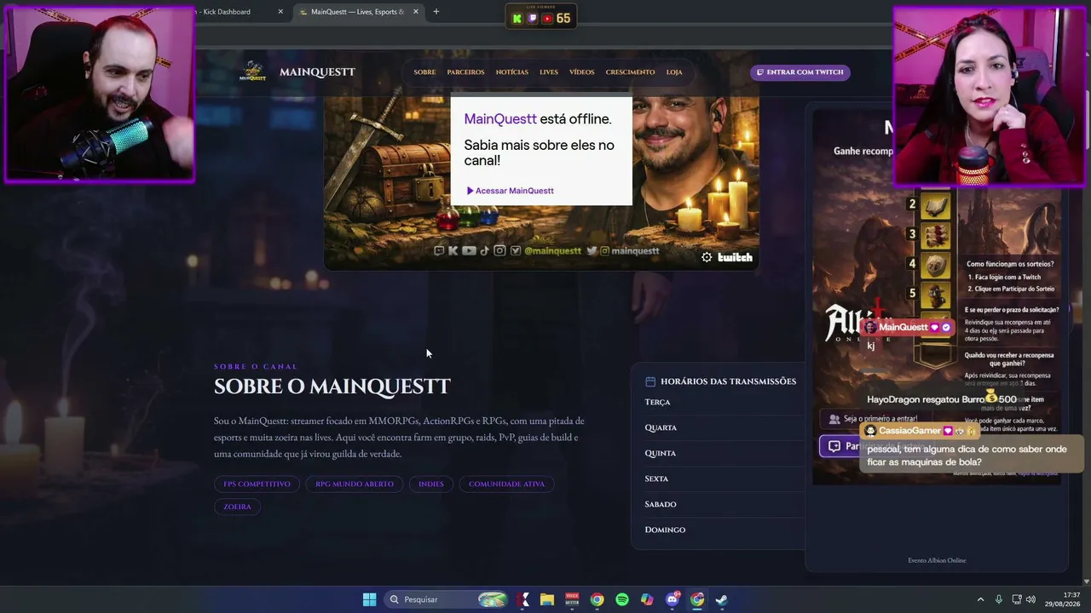Image resolution: width=1091 pixels, height=613 pixels.
Task: Select the FPS Competitivo tag
Action: tap(257, 484)
